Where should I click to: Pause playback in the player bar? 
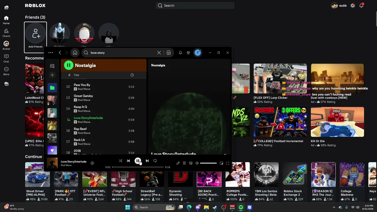click(x=138, y=161)
